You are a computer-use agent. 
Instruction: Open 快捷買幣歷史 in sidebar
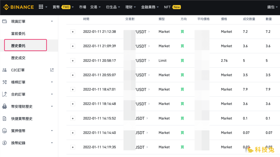22,119
